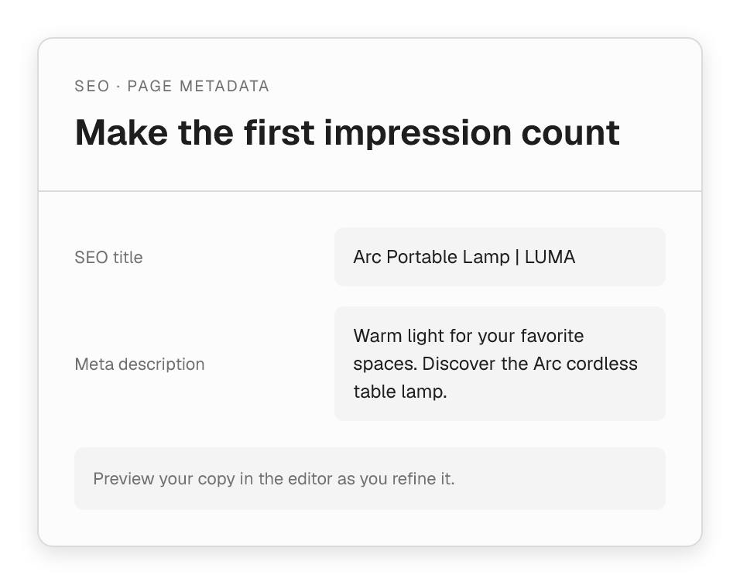Focus the Meta description text area
The width and height of the screenshot is (740, 585).
(x=500, y=364)
